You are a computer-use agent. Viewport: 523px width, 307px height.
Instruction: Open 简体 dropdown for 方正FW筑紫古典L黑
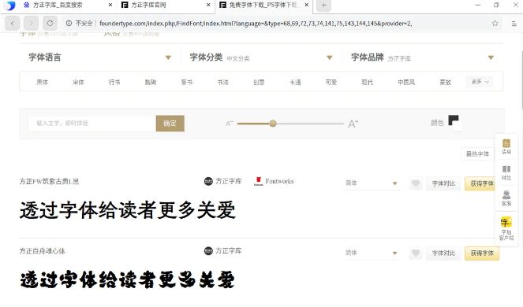click(x=372, y=183)
